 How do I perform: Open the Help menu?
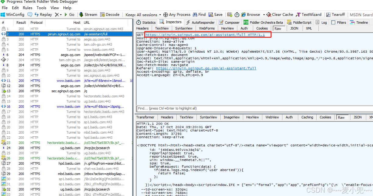tap(67, 8)
